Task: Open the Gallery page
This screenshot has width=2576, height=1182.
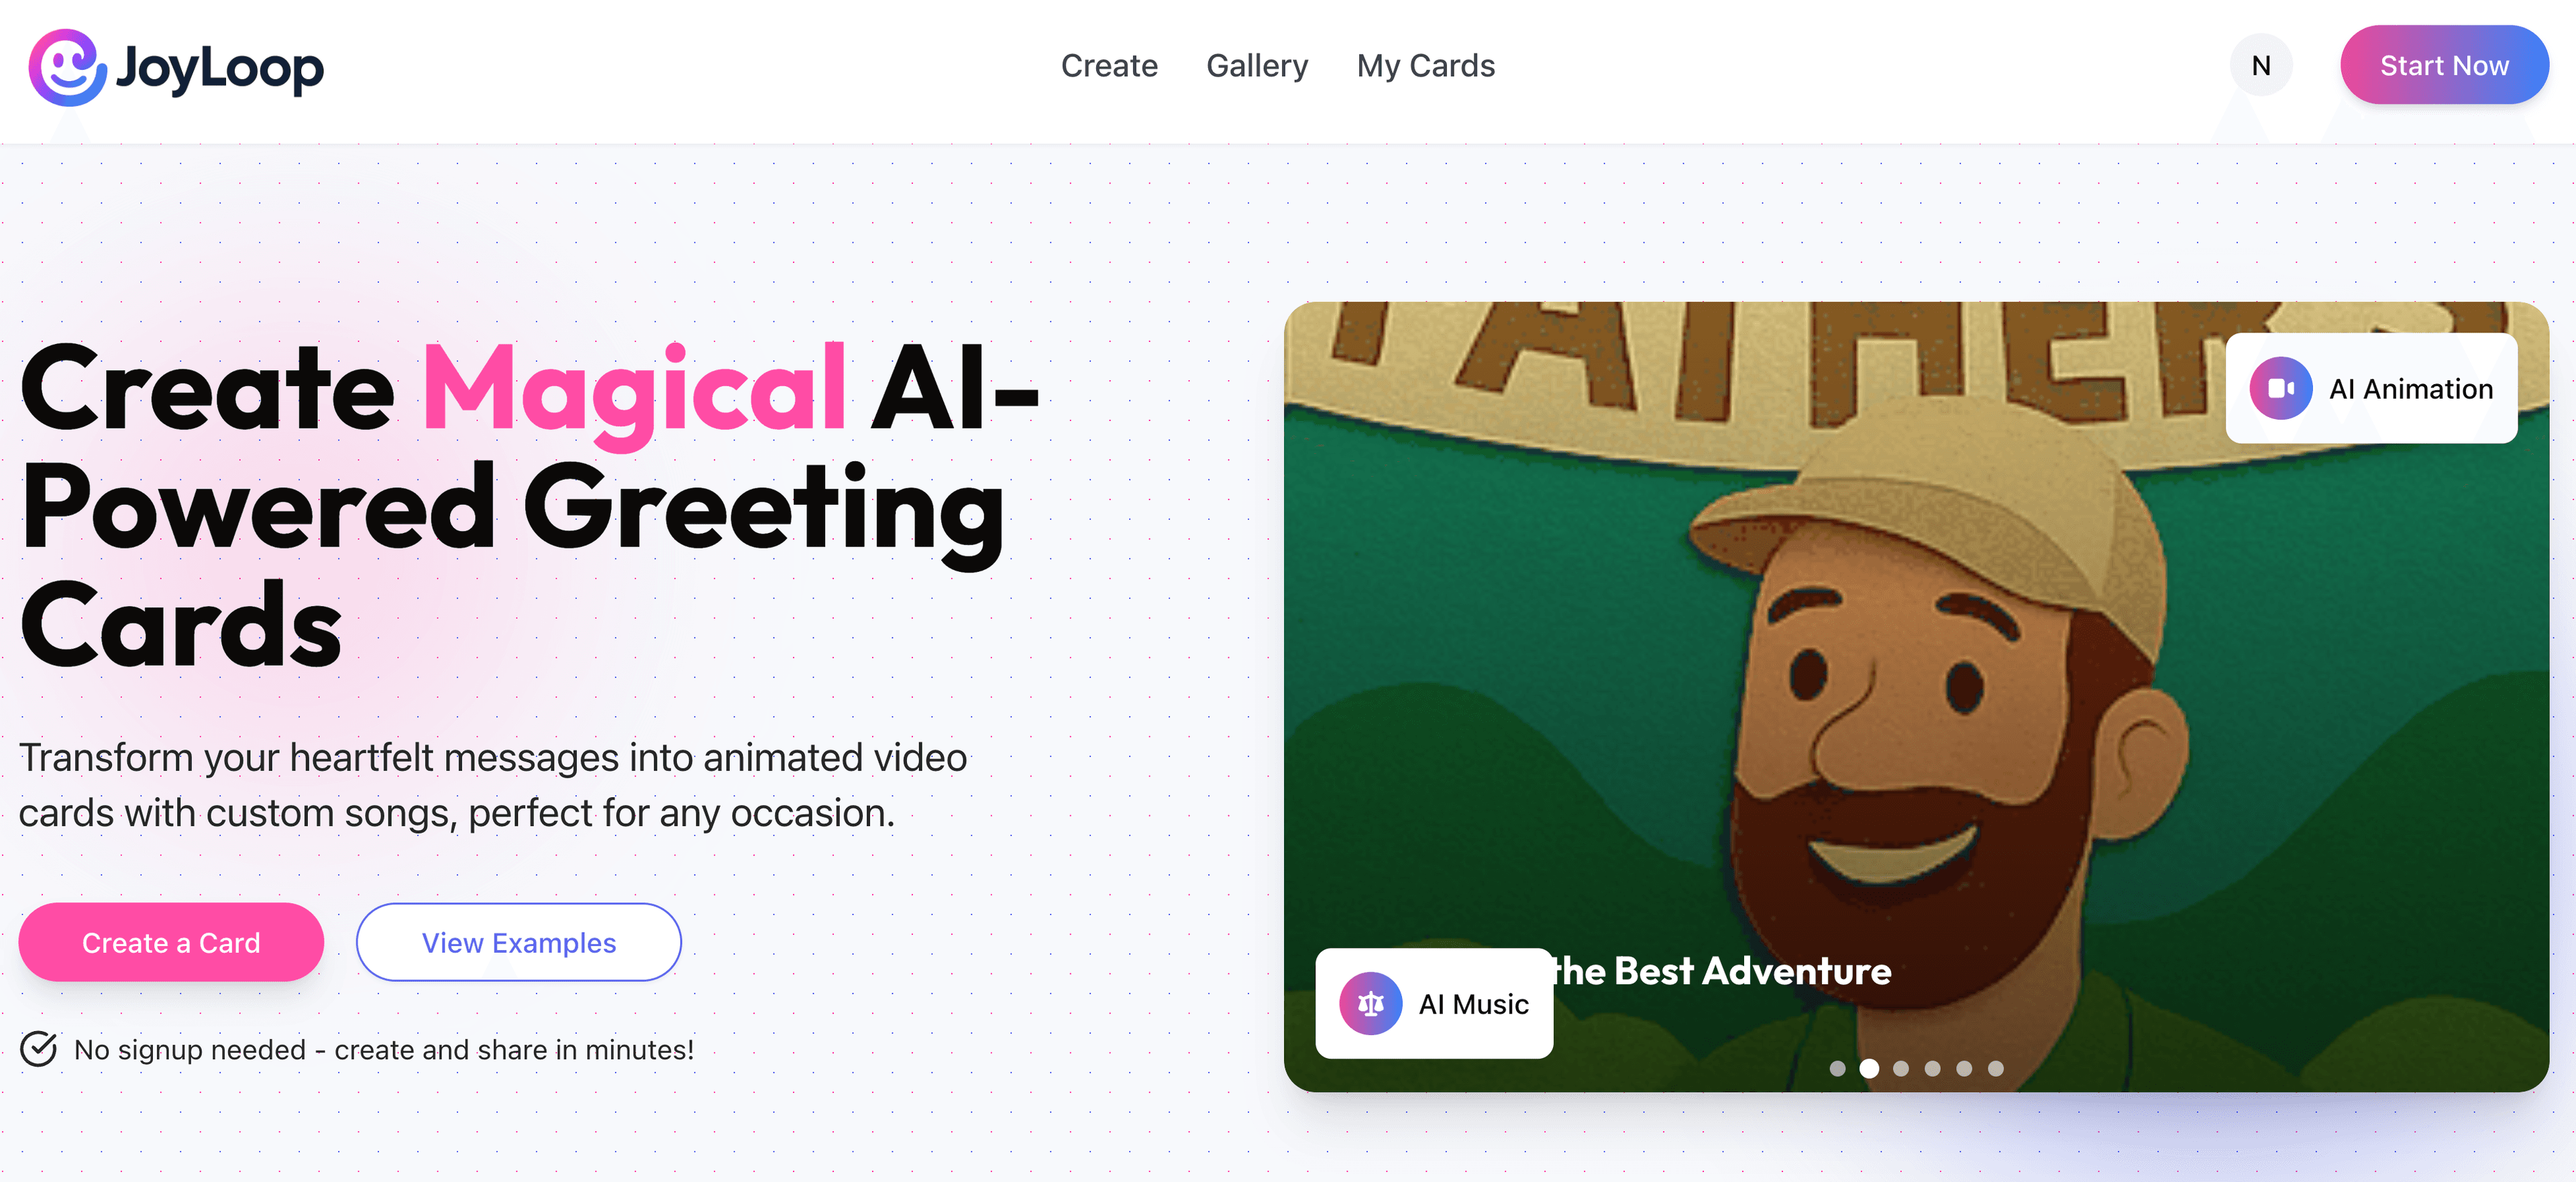Action: pos(1257,66)
